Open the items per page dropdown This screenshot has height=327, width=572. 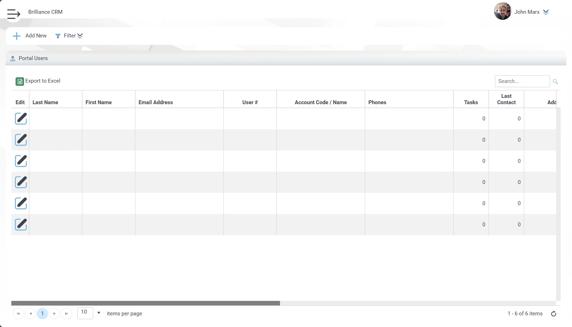pos(99,313)
